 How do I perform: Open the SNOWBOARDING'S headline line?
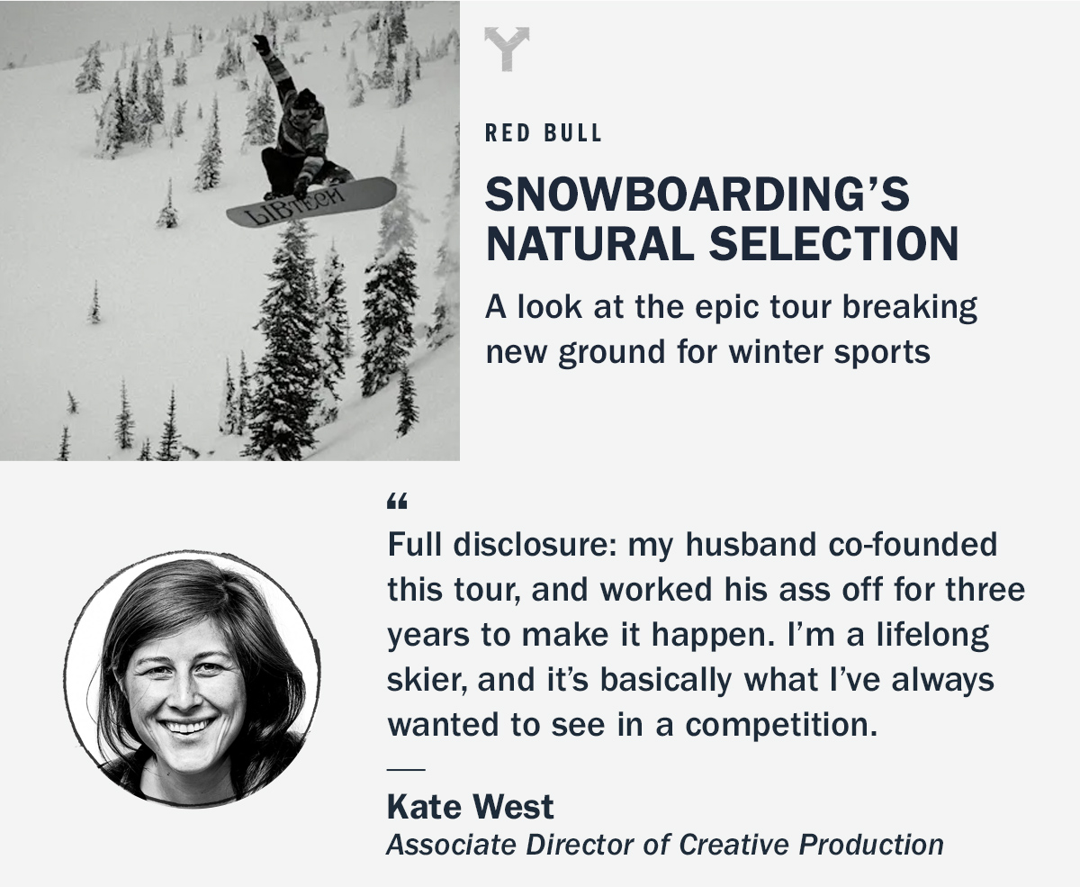(x=697, y=196)
